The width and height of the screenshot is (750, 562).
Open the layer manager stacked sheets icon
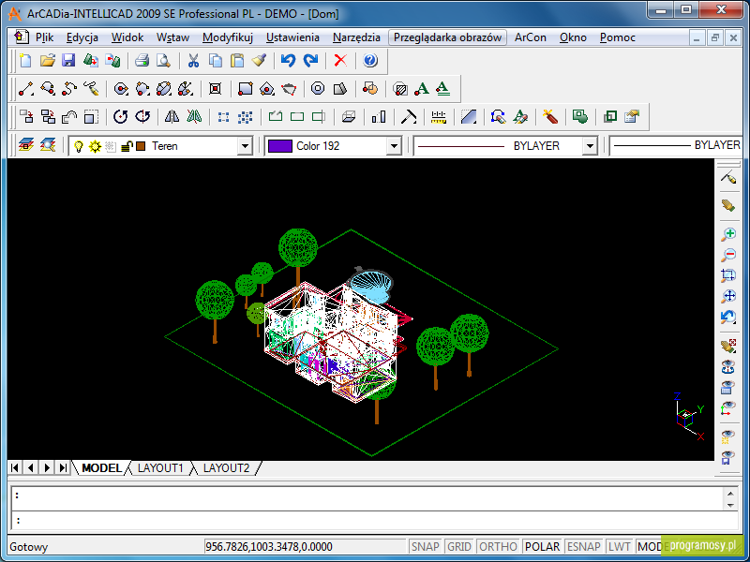tap(26, 145)
